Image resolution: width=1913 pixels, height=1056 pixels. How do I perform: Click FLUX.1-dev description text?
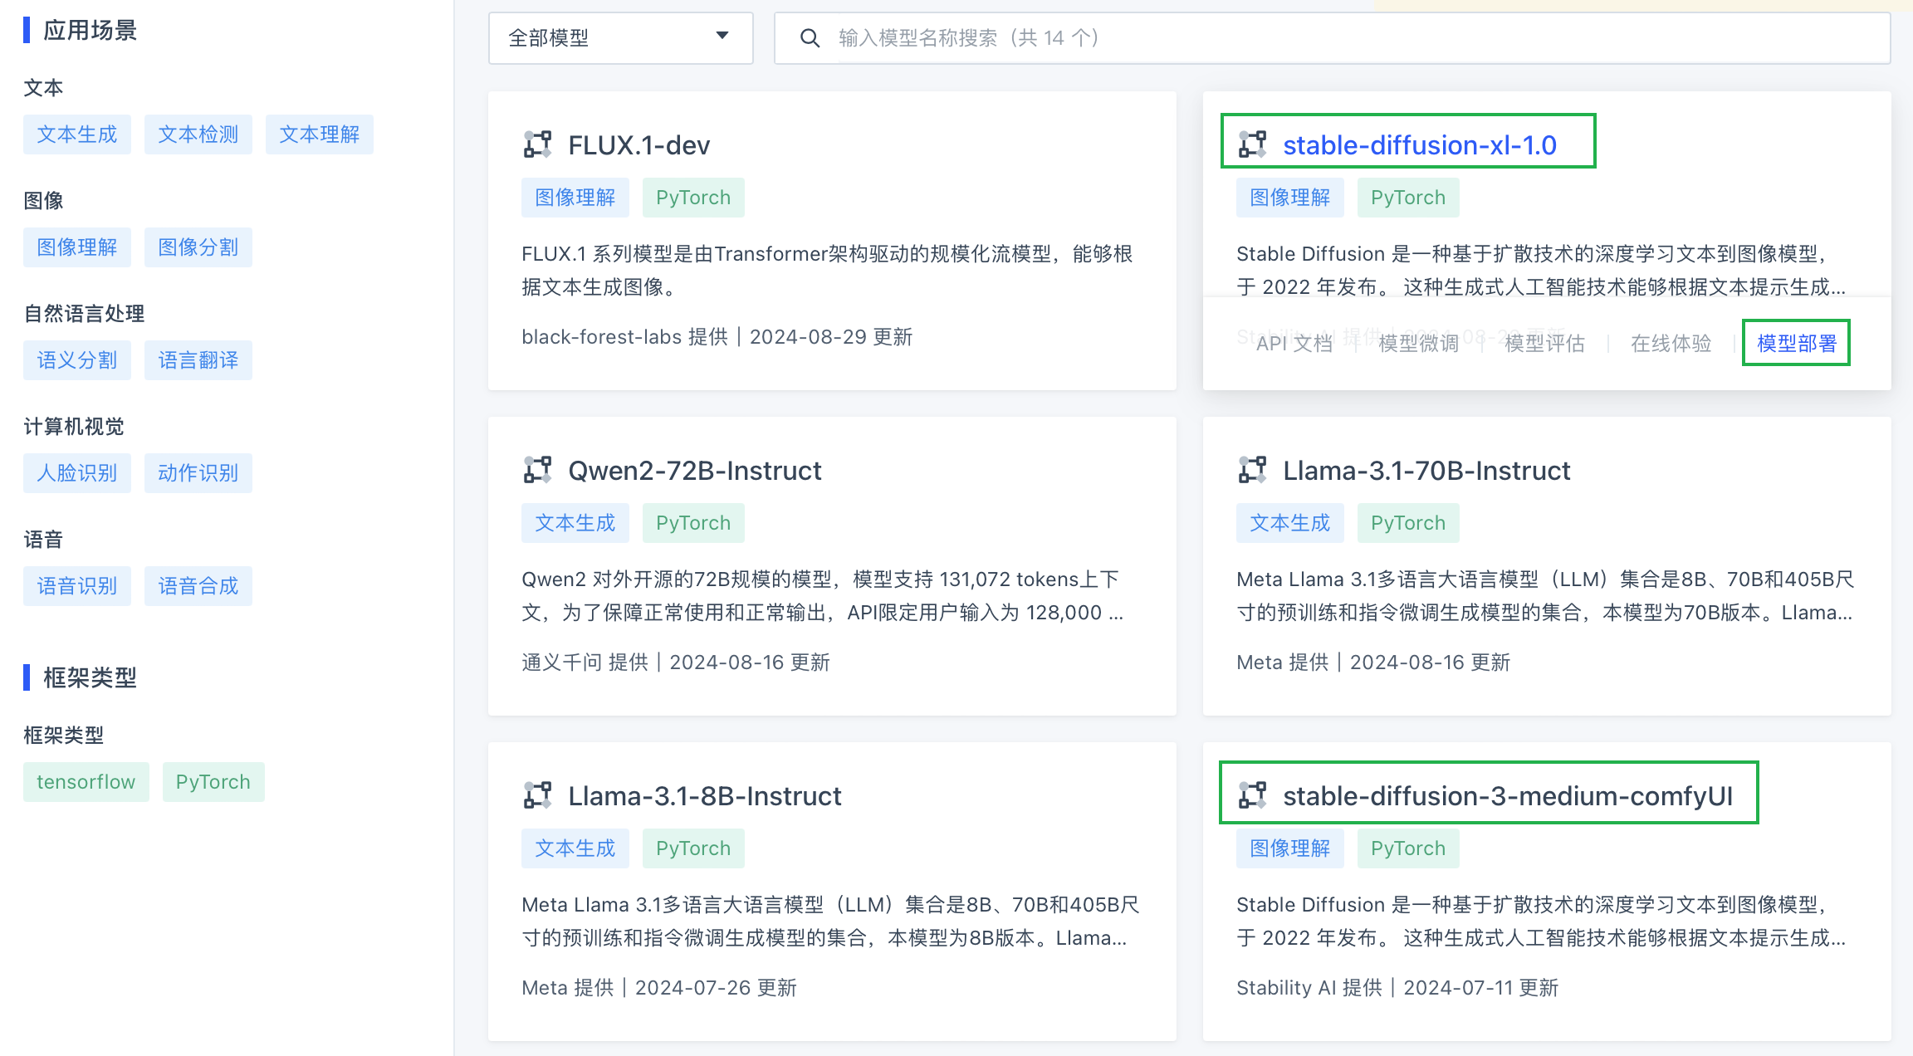[827, 271]
